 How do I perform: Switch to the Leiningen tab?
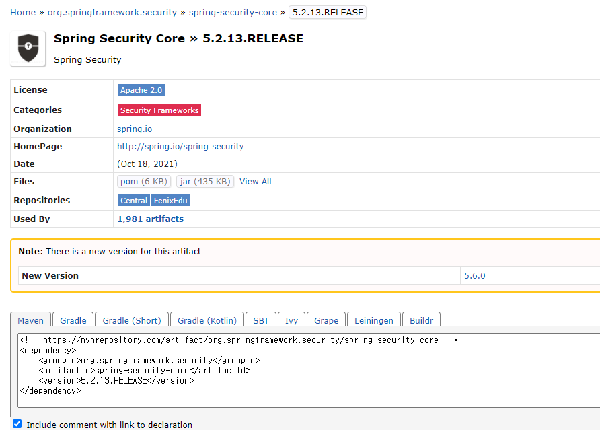tap(374, 320)
